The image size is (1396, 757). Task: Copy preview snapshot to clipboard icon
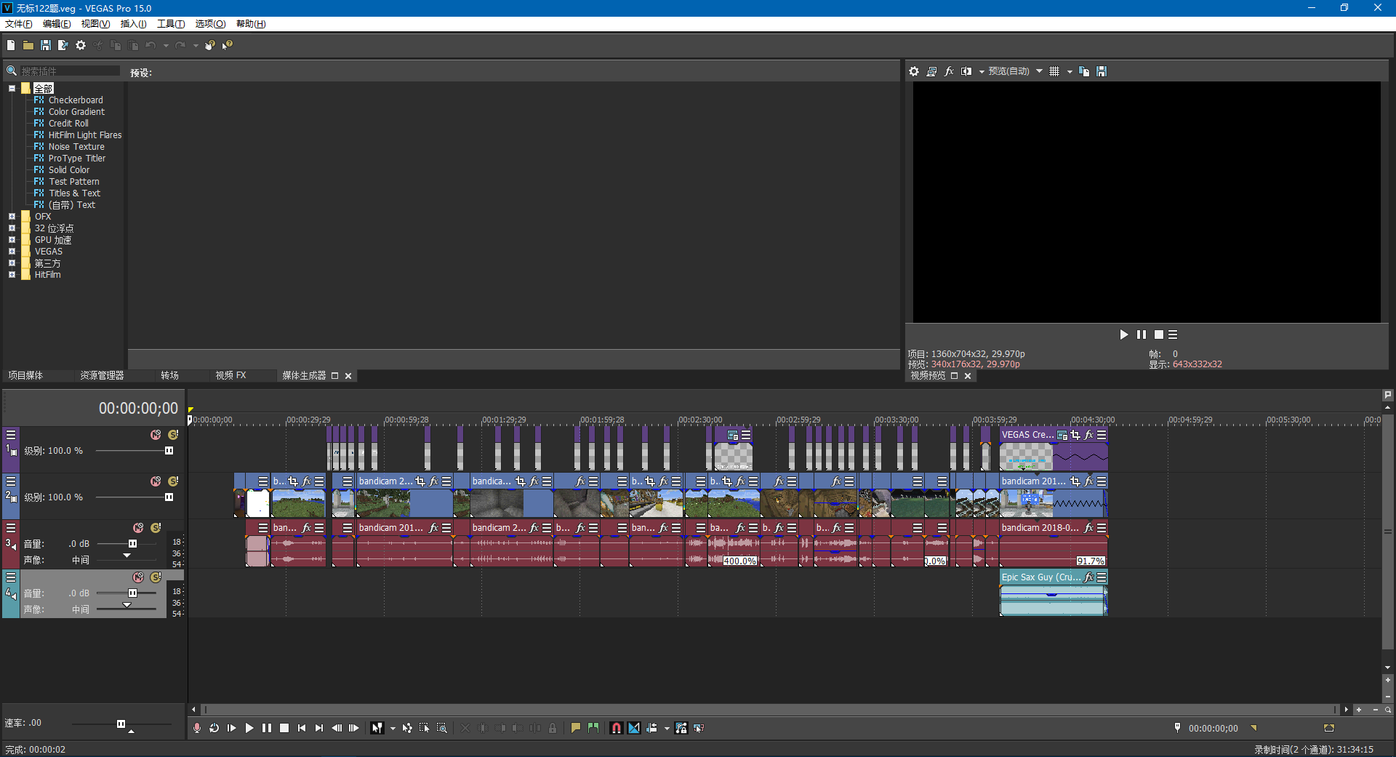[1084, 71]
